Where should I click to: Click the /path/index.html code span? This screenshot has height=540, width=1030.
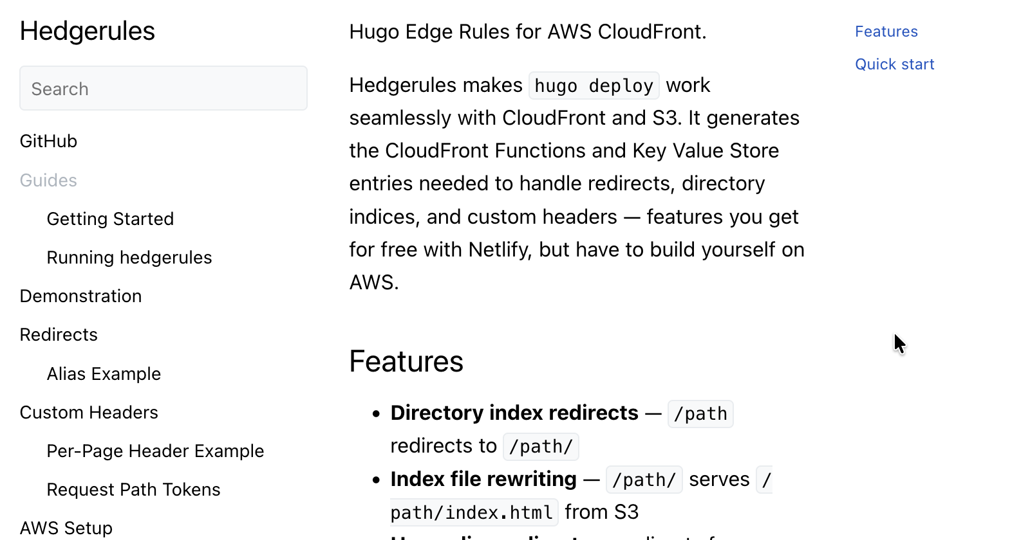(x=473, y=512)
